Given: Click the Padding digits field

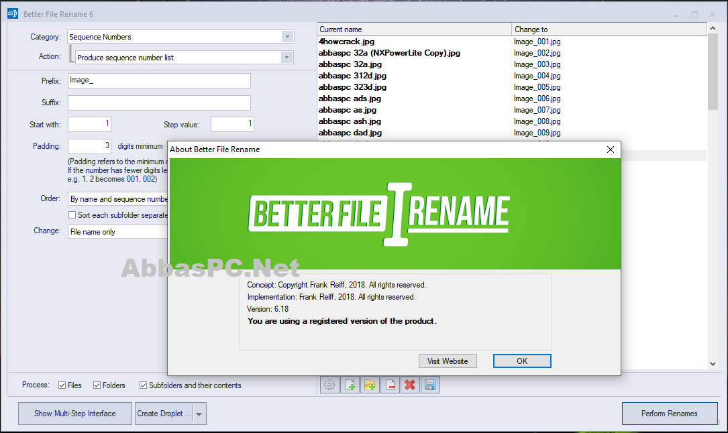Looking at the screenshot, I should click(x=89, y=146).
